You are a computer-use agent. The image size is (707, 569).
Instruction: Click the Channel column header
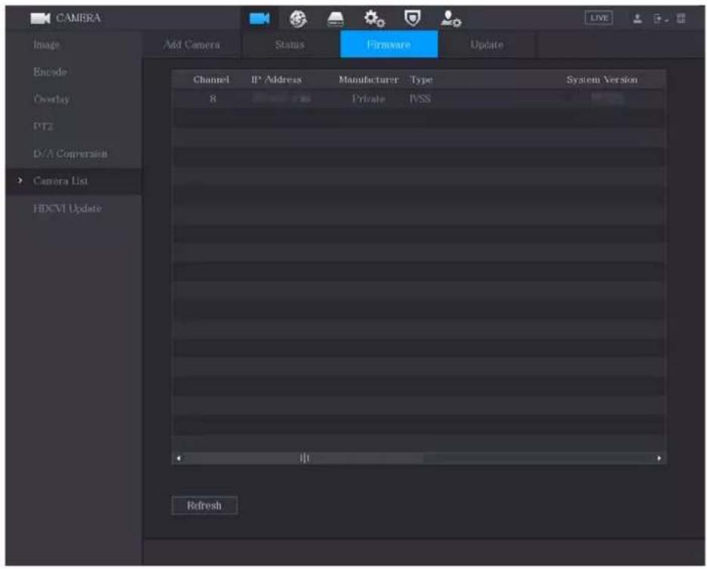211,80
